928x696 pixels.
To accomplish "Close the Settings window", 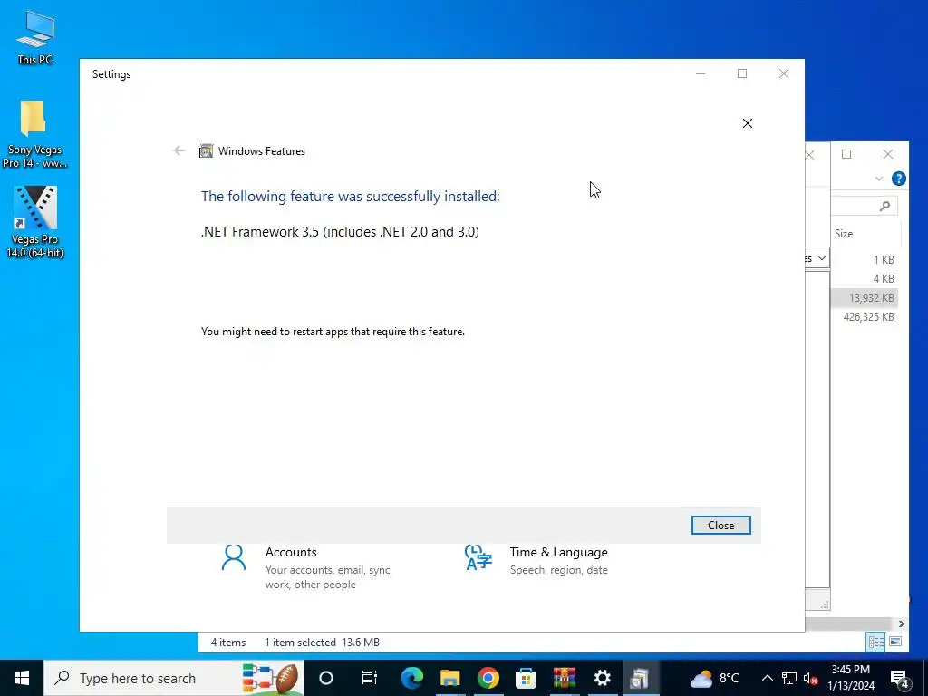I will click(784, 73).
